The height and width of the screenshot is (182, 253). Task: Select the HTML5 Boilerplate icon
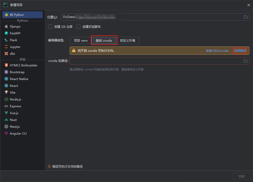coord(6,65)
